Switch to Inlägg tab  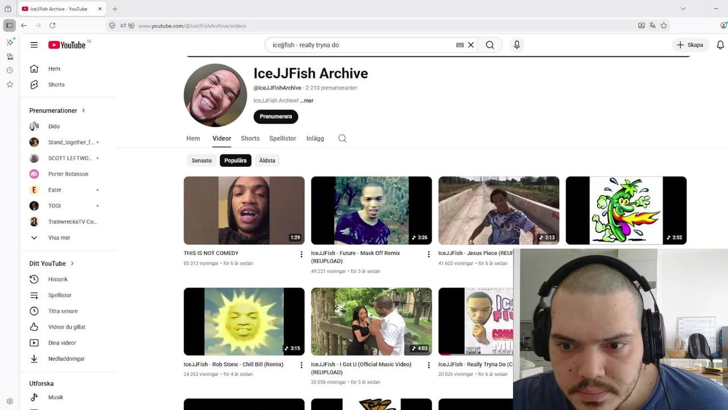click(x=315, y=138)
